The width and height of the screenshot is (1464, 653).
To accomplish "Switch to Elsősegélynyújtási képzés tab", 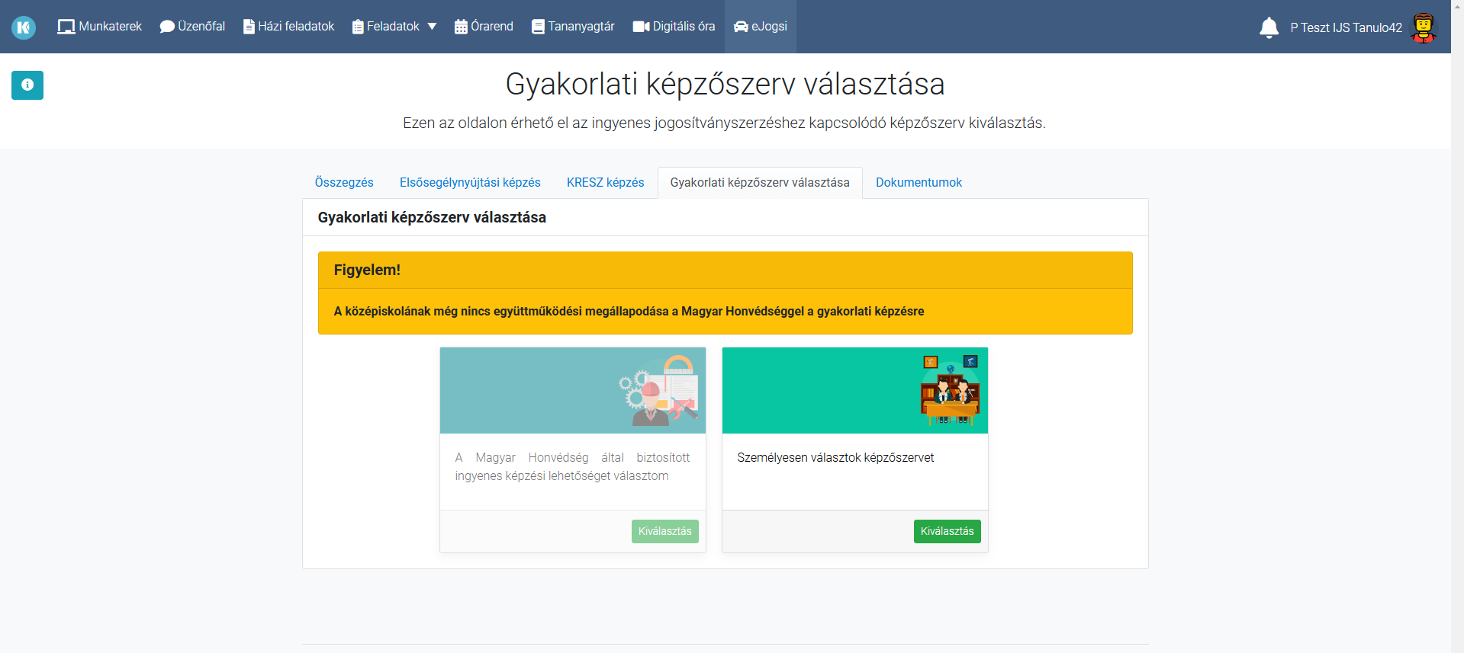I will pyautogui.click(x=470, y=183).
